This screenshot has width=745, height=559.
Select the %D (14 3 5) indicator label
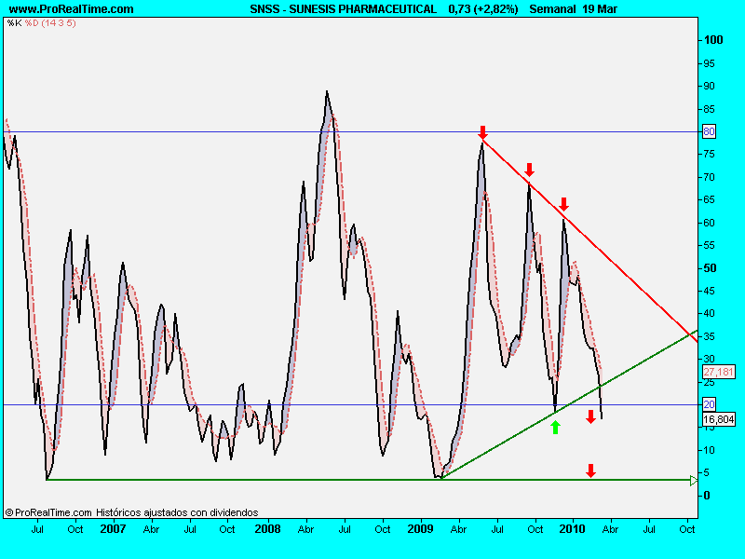[x=50, y=22]
